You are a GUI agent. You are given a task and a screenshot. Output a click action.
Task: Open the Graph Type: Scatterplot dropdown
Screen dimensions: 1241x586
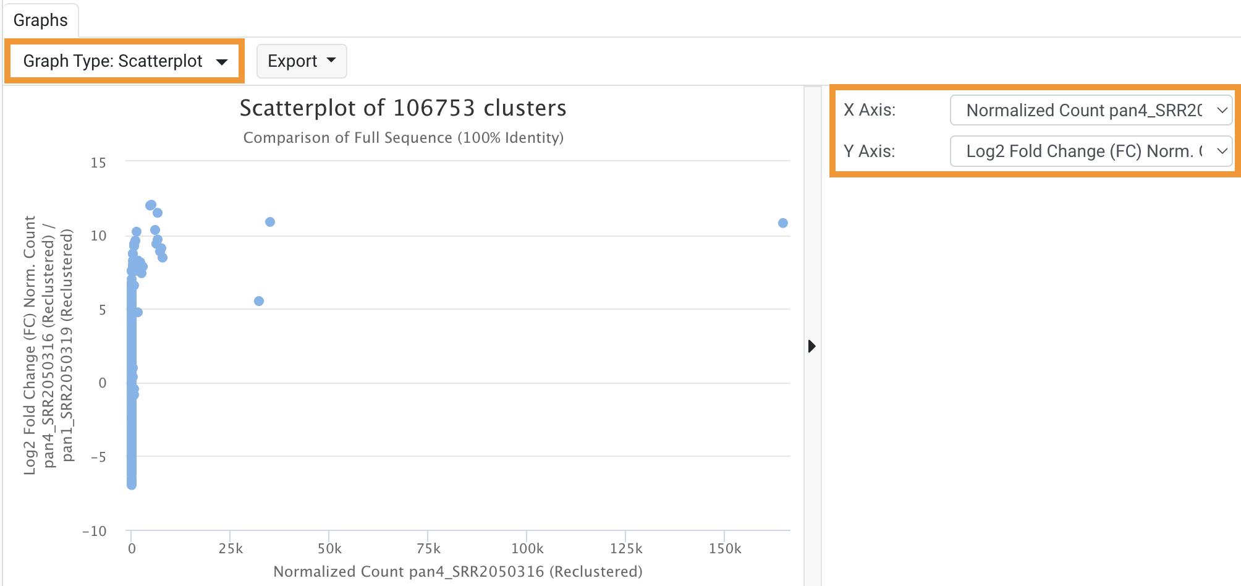(x=125, y=61)
